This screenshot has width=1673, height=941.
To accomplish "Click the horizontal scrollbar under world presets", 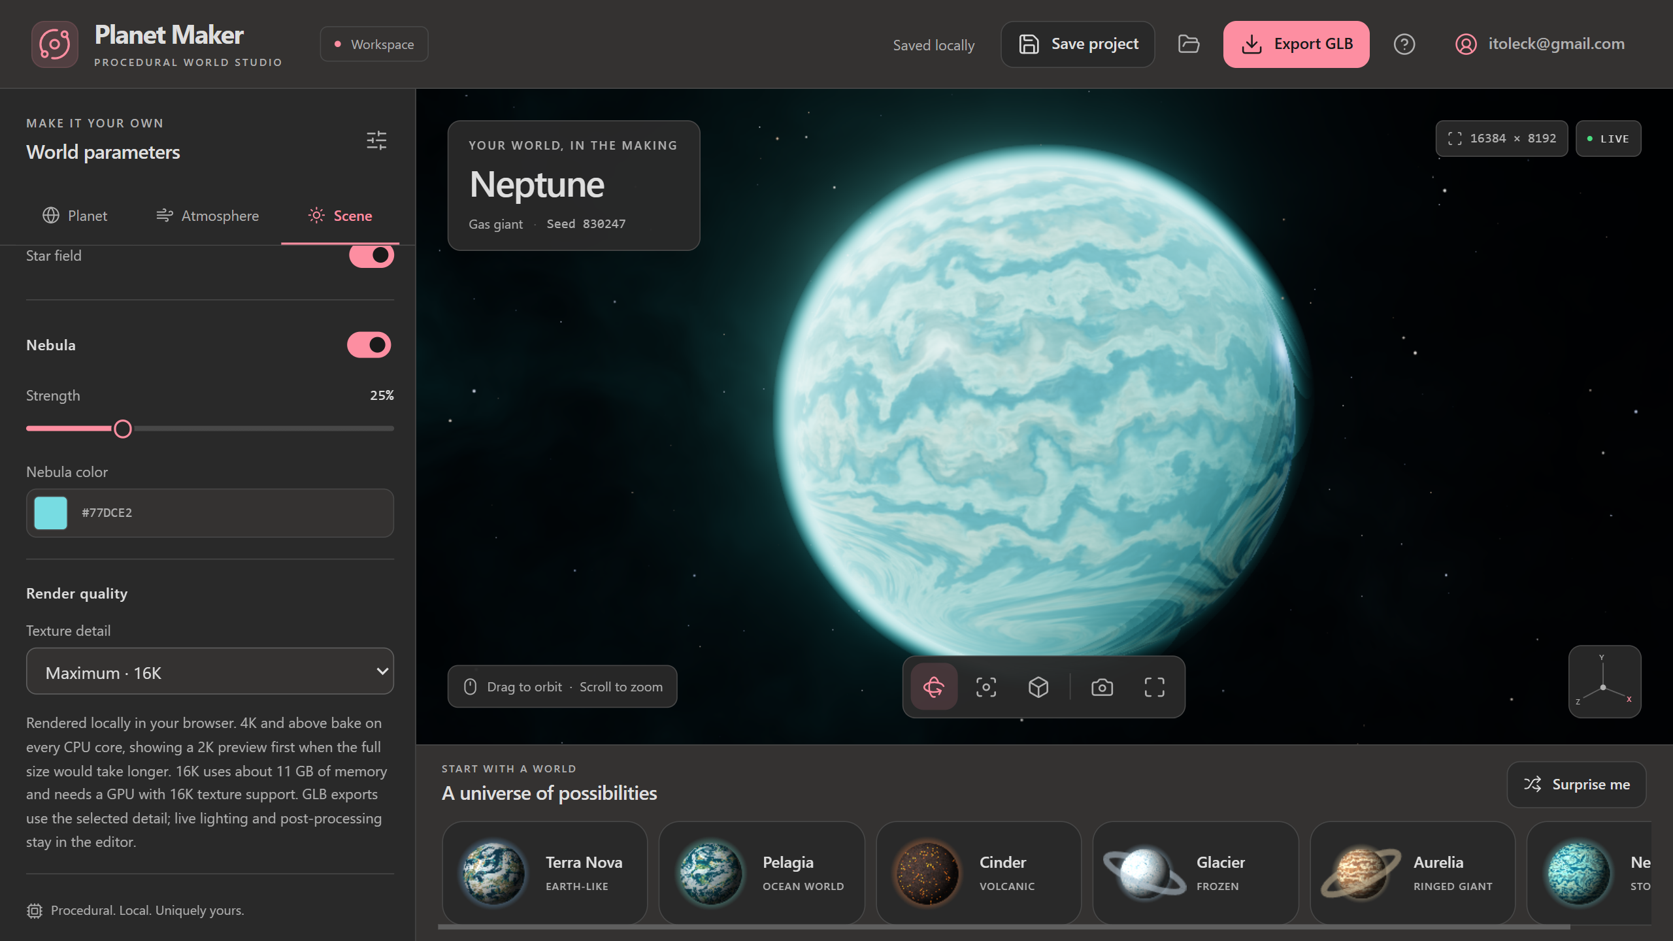I will tap(1004, 927).
